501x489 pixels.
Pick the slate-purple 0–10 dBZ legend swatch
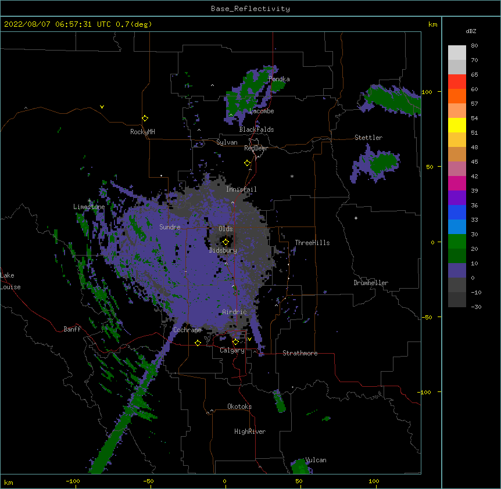[457, 271]
